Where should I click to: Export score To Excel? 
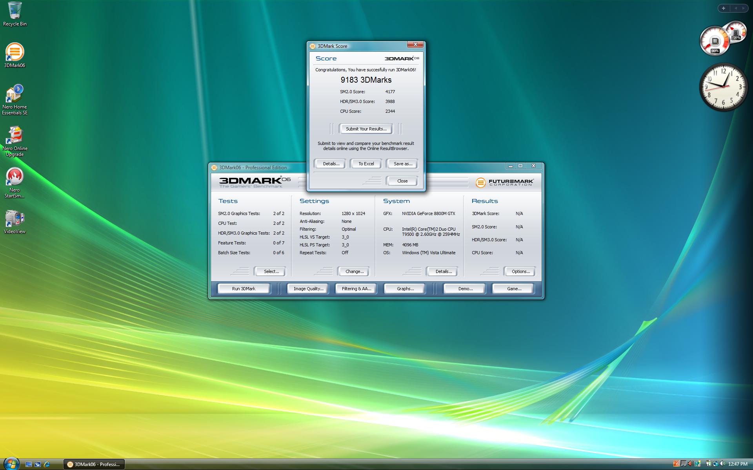pyautogui.click(x=366, y=164)
